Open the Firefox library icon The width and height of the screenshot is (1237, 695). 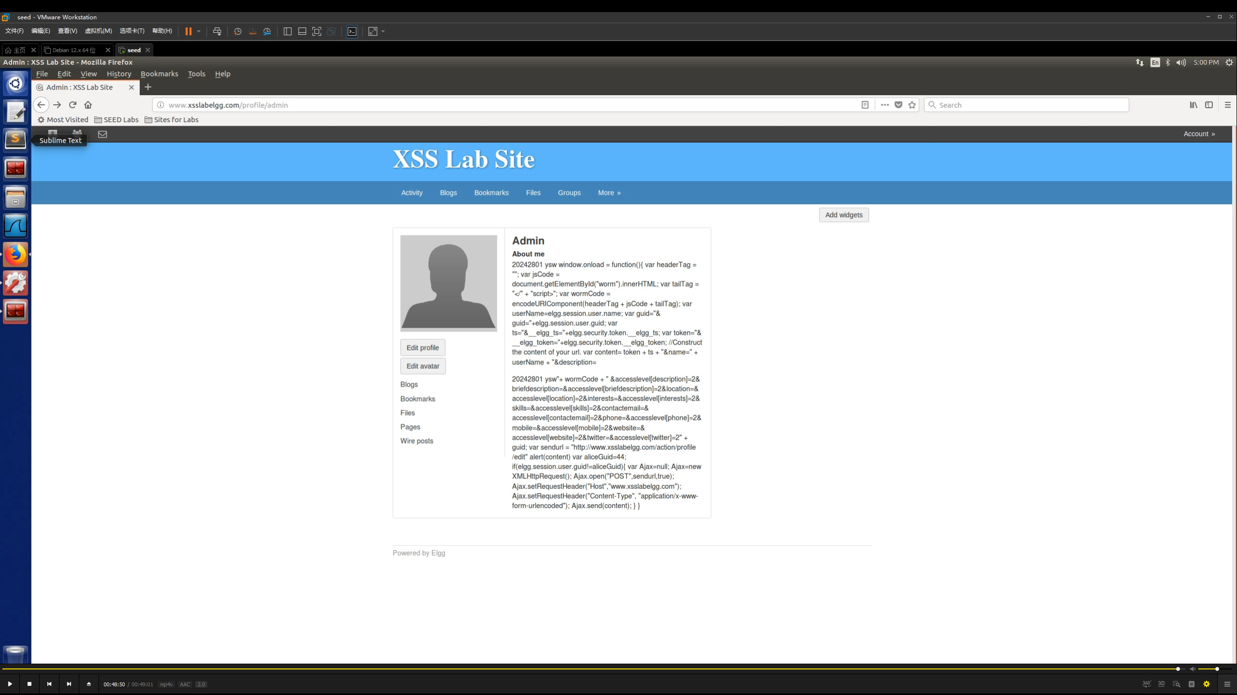pos(1193,105)
